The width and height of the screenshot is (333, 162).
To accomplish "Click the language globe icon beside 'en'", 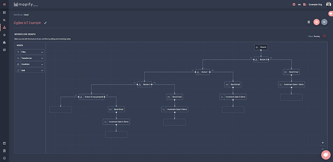I will point(294,4).
